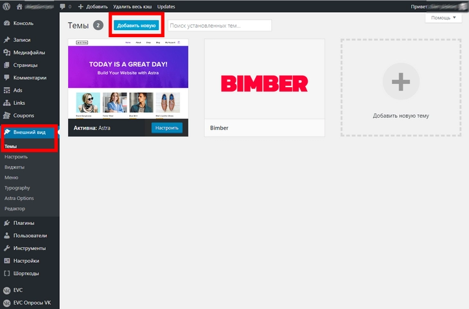This screenshot has width=469, height=309.
Task: Click the Консоль dashboard icon
Action: 7,23
